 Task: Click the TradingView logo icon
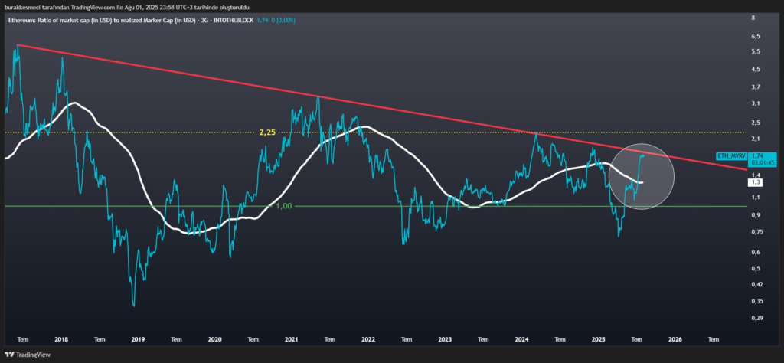tap(10, 355)
